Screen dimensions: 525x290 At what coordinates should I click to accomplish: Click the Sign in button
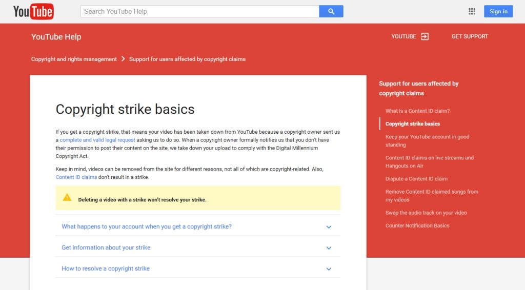(x=498, y=11)
